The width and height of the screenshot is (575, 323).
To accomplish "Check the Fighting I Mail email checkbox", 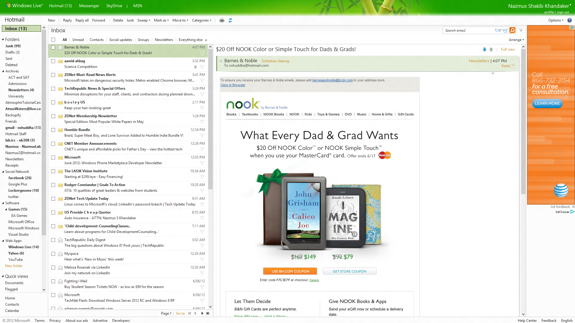I will tap(53, 281).
